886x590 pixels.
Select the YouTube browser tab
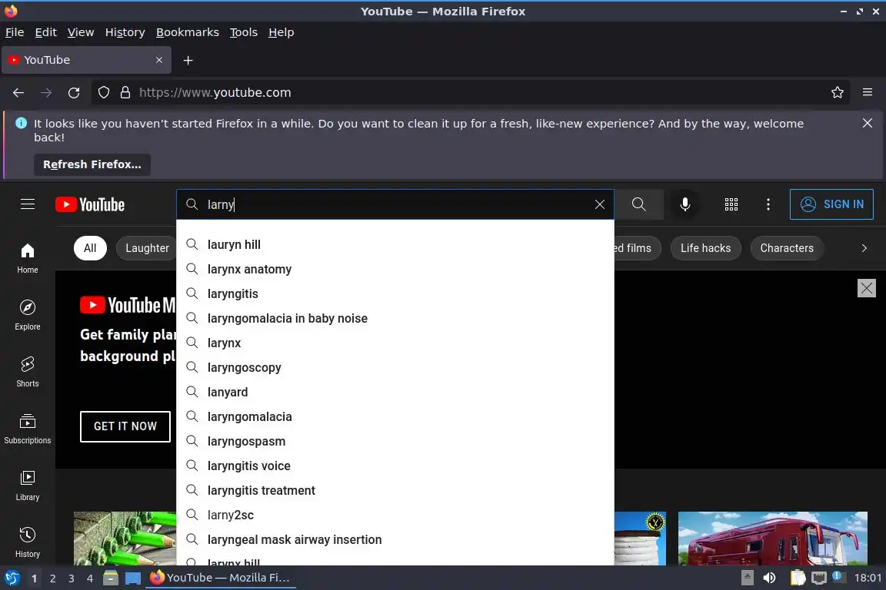tap(86, 60)
